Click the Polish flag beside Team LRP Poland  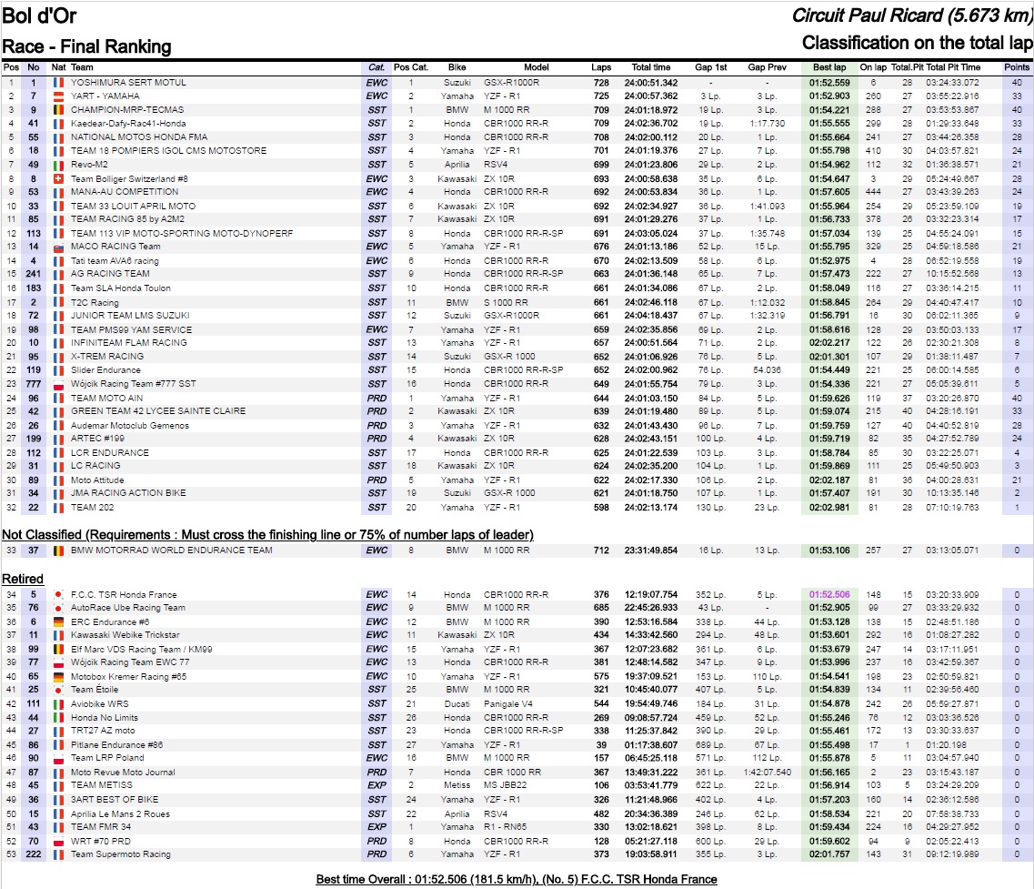point(59,758)
